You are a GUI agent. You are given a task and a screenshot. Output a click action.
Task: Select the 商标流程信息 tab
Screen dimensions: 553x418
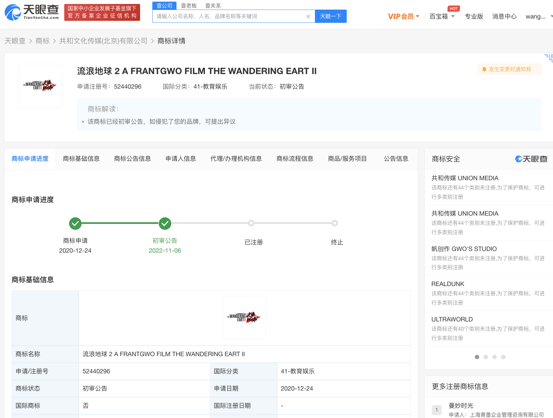[295, 159]
